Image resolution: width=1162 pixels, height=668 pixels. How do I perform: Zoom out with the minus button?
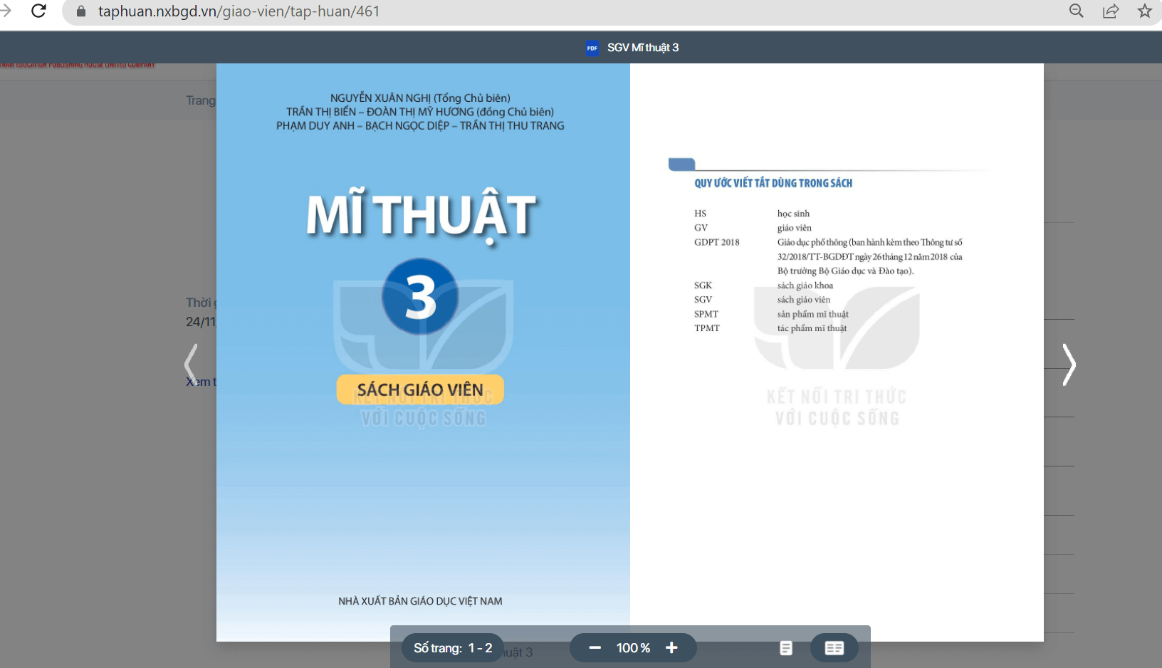(x=595, y=648)
